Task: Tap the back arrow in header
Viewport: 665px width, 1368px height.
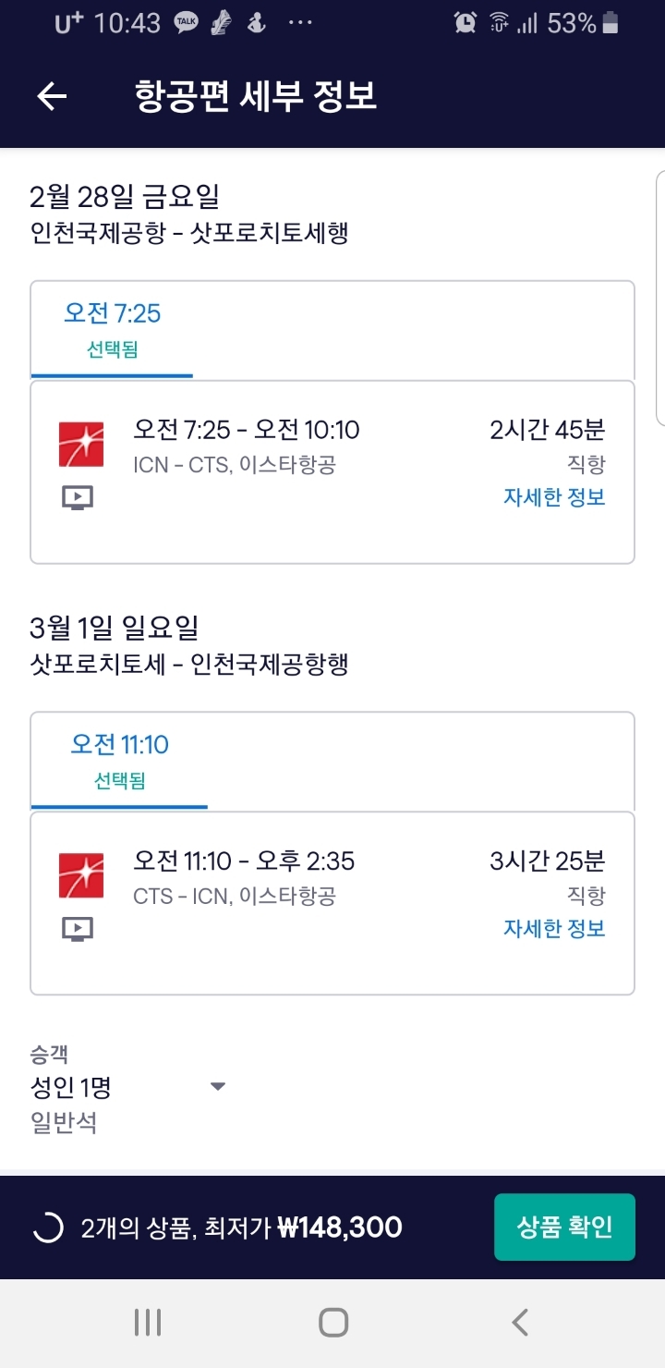Action: point(53,97)
